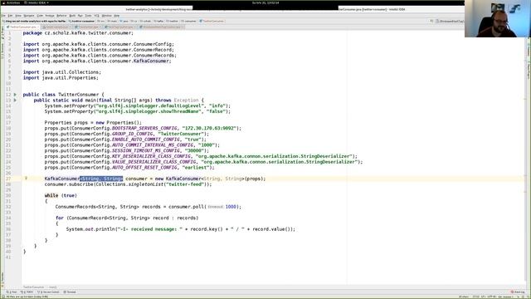Click the system clock in top bar
The image size is (531, 299).
point(265,2)
